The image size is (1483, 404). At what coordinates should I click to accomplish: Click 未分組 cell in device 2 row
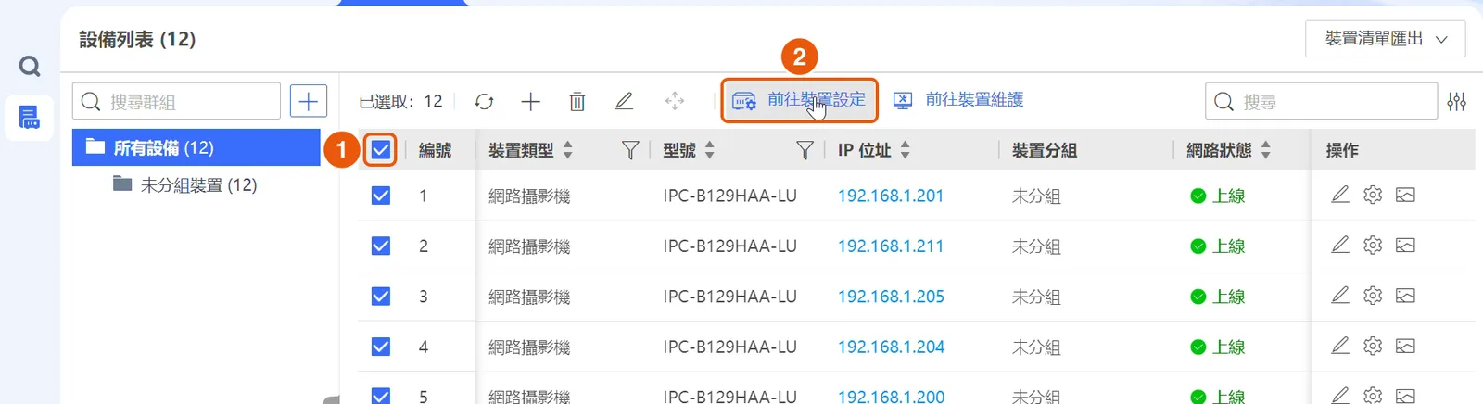1036,246
